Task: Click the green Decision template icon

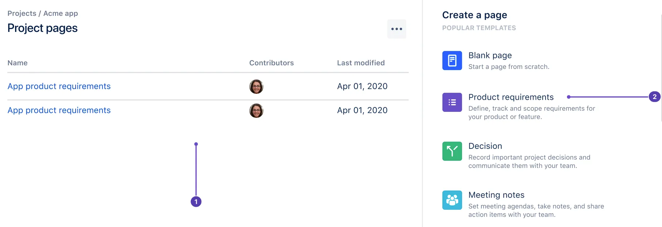Action: point(452,151)
